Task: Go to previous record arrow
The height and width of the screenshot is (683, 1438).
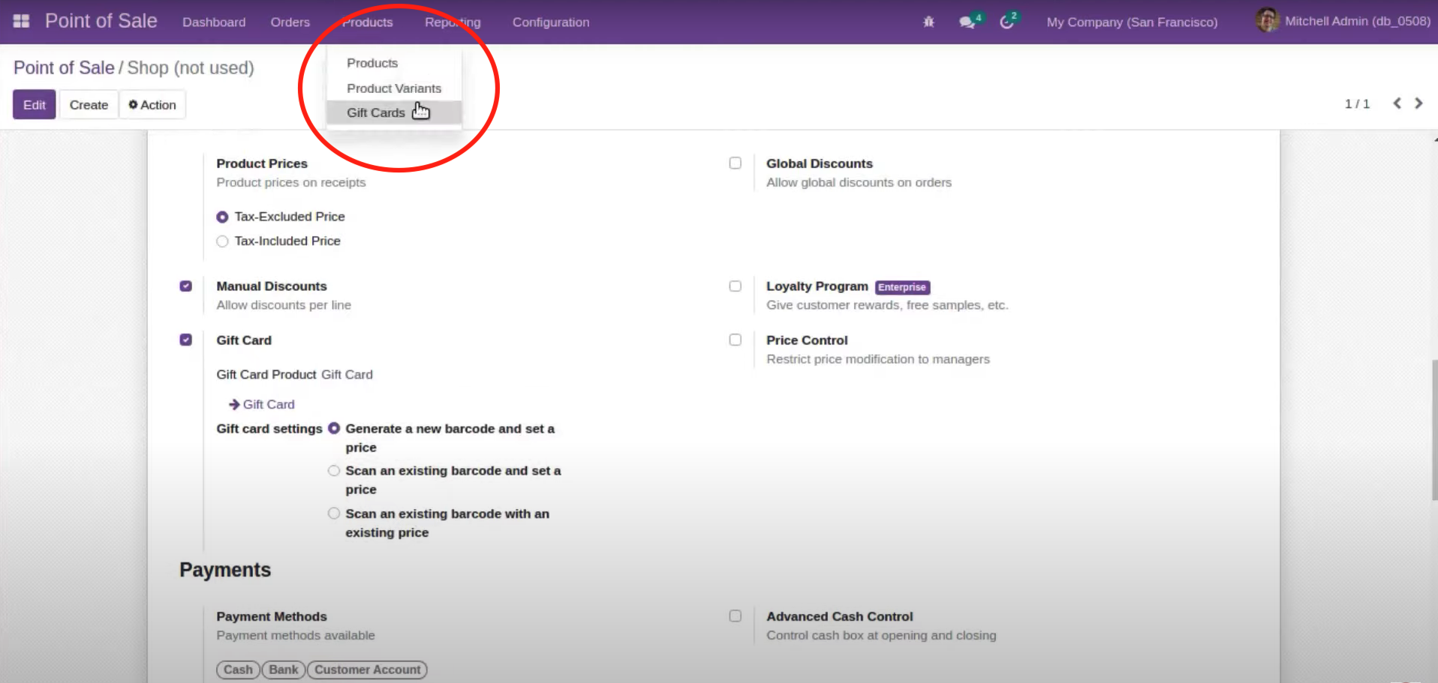Action: coord(1397,103)
